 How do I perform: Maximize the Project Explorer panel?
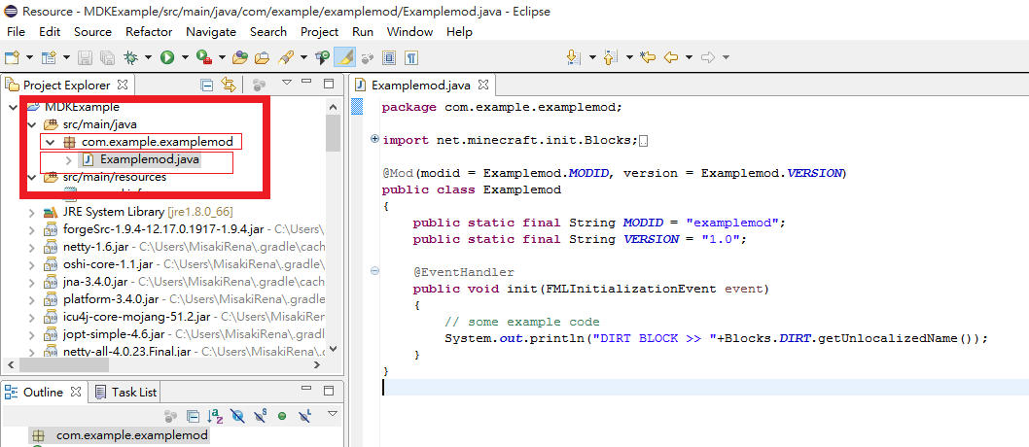[329, 84]
